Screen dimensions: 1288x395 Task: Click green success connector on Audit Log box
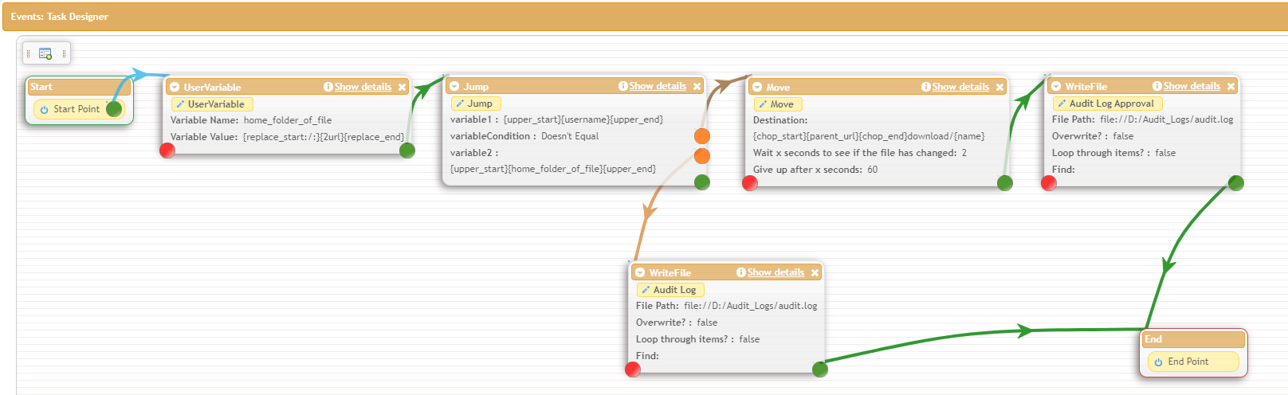(820, 369)
